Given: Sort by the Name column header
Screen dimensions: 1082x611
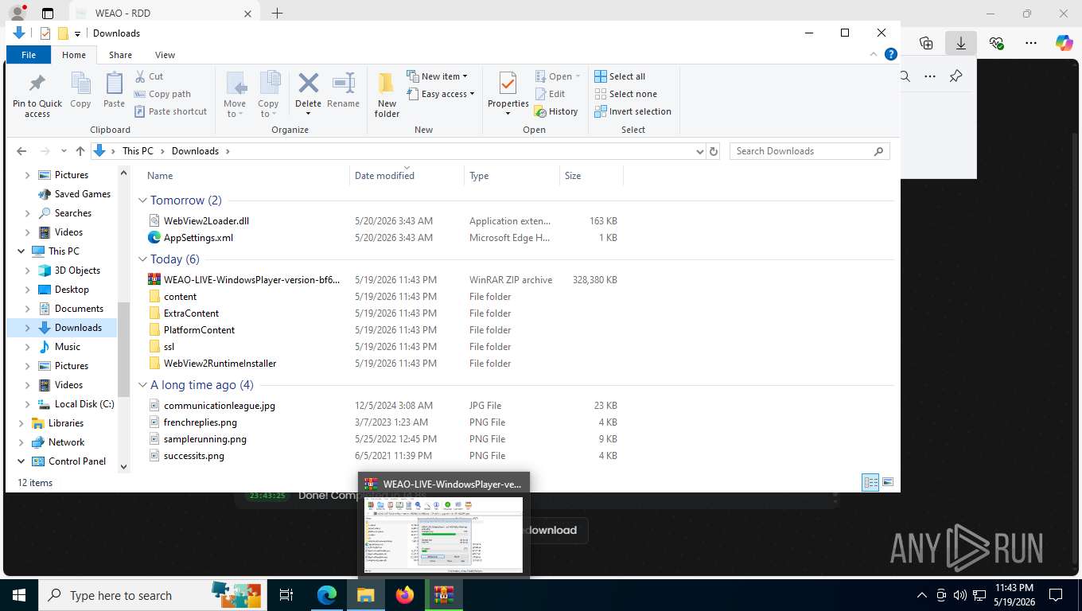Looking at the screenshot, I should click(246, 176).
